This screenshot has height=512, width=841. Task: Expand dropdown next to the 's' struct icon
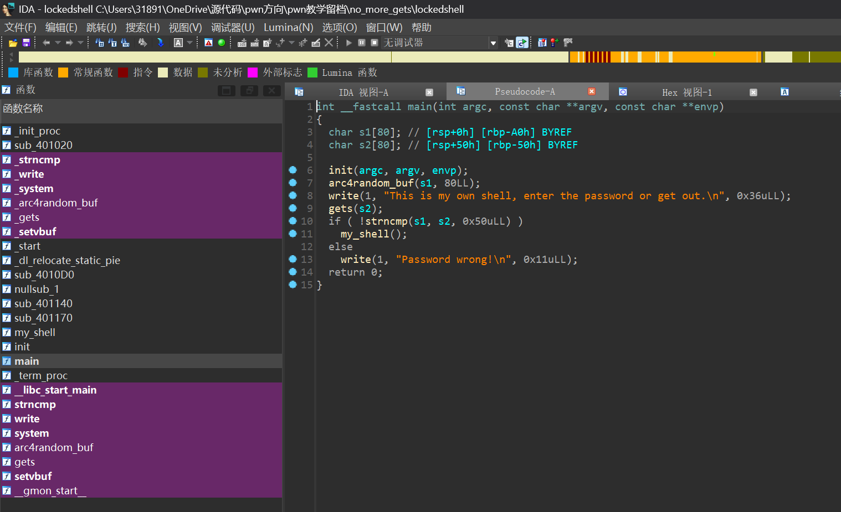pos(291,43)
